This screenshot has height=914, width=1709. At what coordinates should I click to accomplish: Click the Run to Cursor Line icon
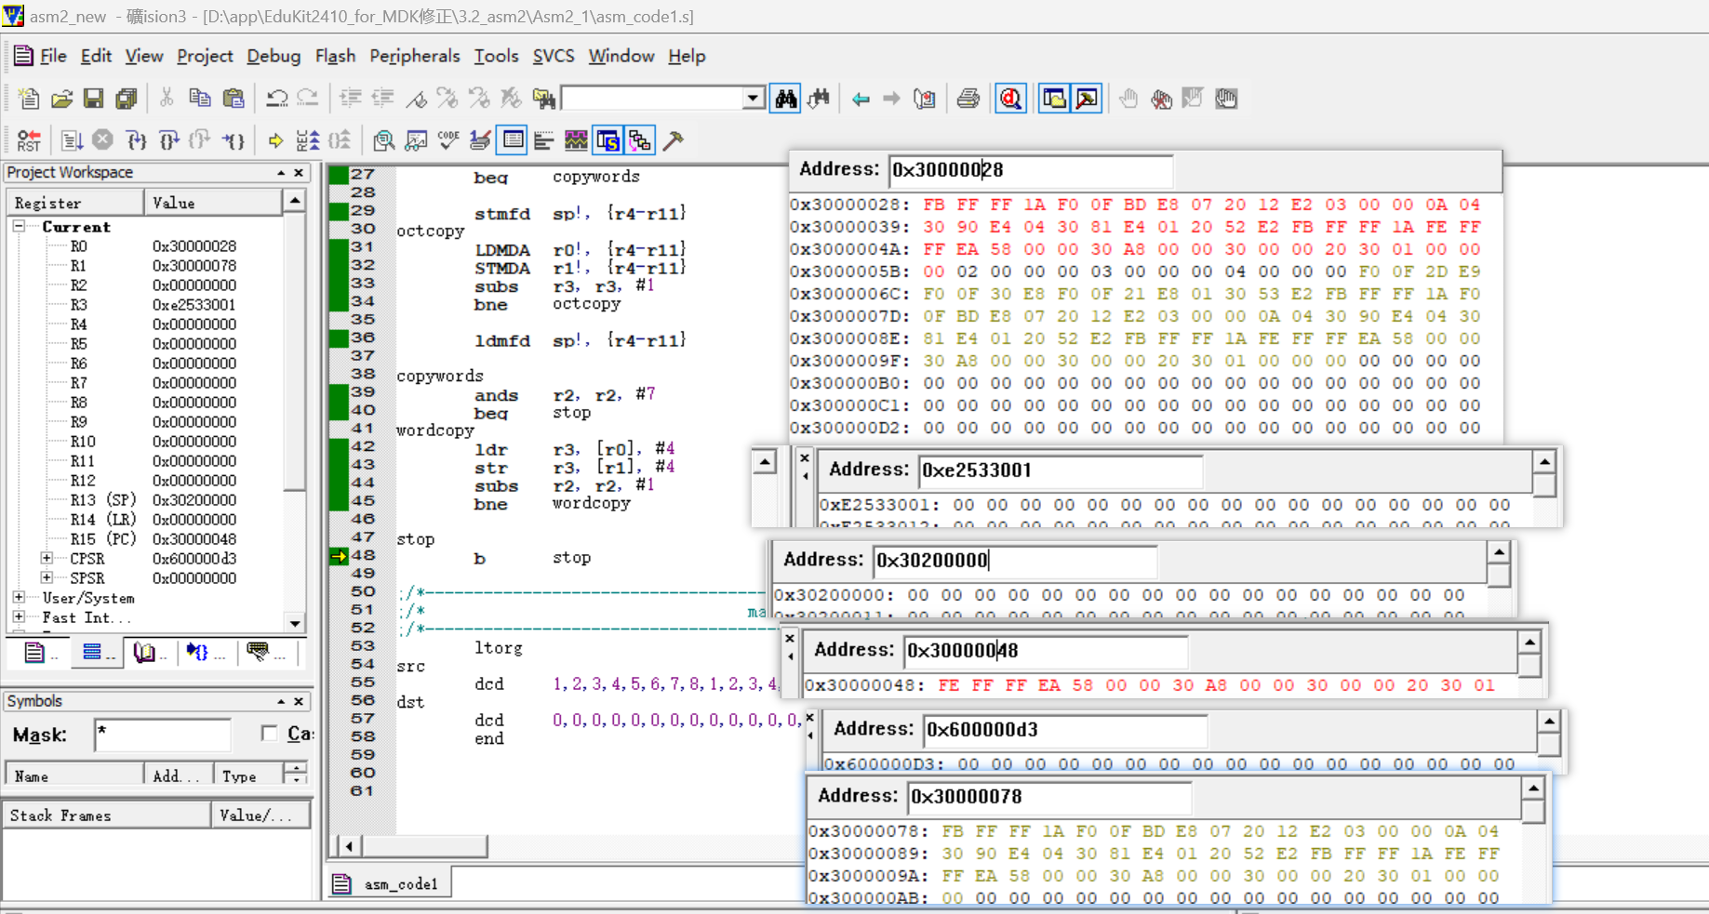pyautogui.click(x=234, y=140)
